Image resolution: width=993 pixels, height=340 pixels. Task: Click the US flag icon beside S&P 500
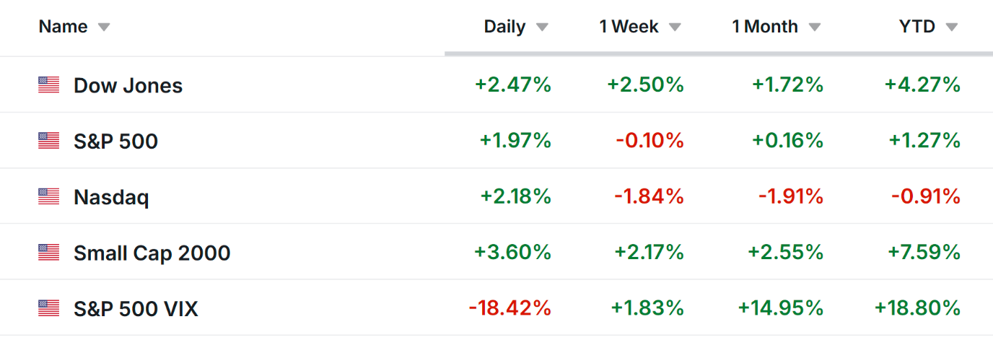pos(48,141)
